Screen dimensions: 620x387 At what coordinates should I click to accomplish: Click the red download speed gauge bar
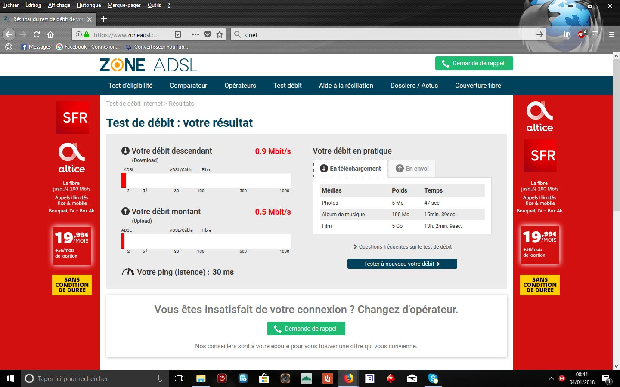124,181
